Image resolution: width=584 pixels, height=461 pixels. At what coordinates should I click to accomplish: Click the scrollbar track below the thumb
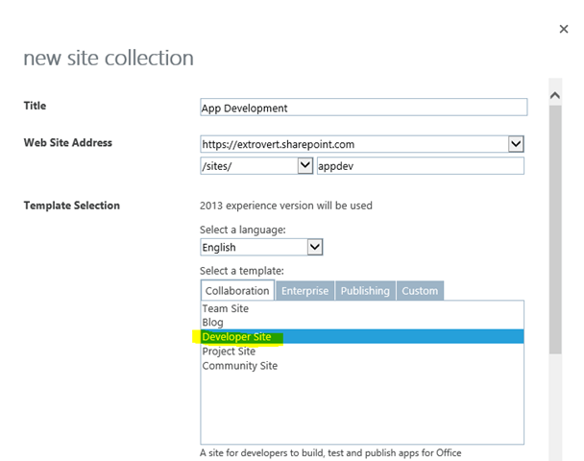pyautogui.click(x=554, y=403)
